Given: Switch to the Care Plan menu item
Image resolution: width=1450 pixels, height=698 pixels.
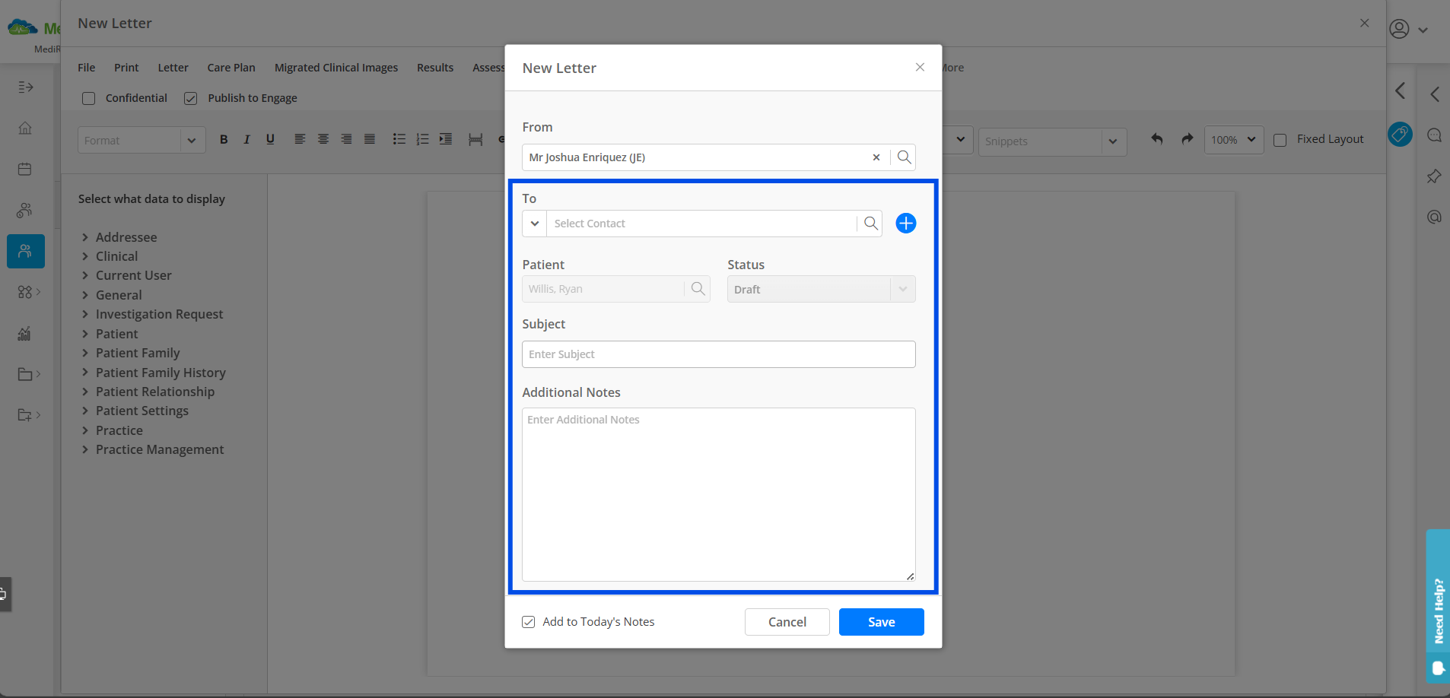Looking at the screenshot, I should pyautogui.click(x=231, y=67).
